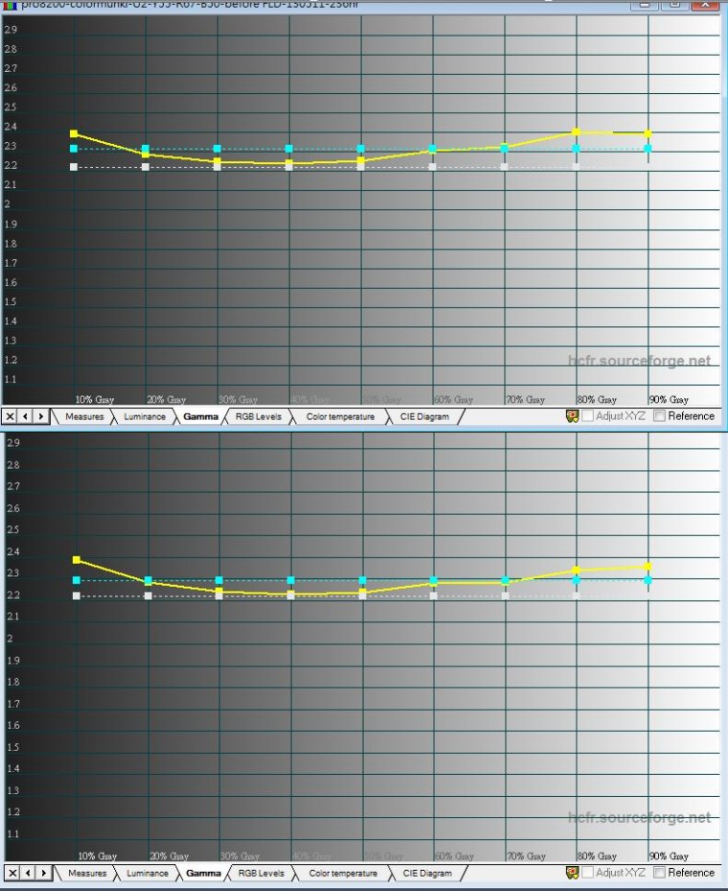Click next-tab arrow in upper window
The height and width of the screenshot is (891, 728).
coord(41,416)
